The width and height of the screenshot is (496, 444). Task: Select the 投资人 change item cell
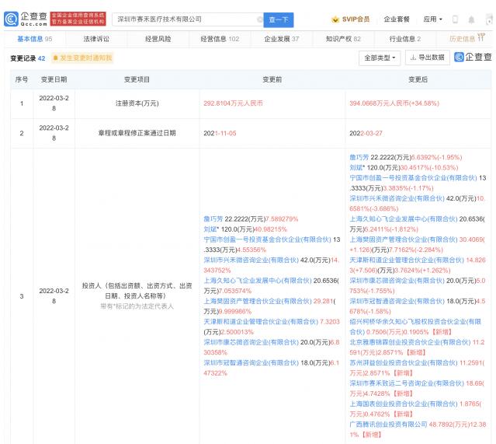pyautogui.click(x=137, y=295)
